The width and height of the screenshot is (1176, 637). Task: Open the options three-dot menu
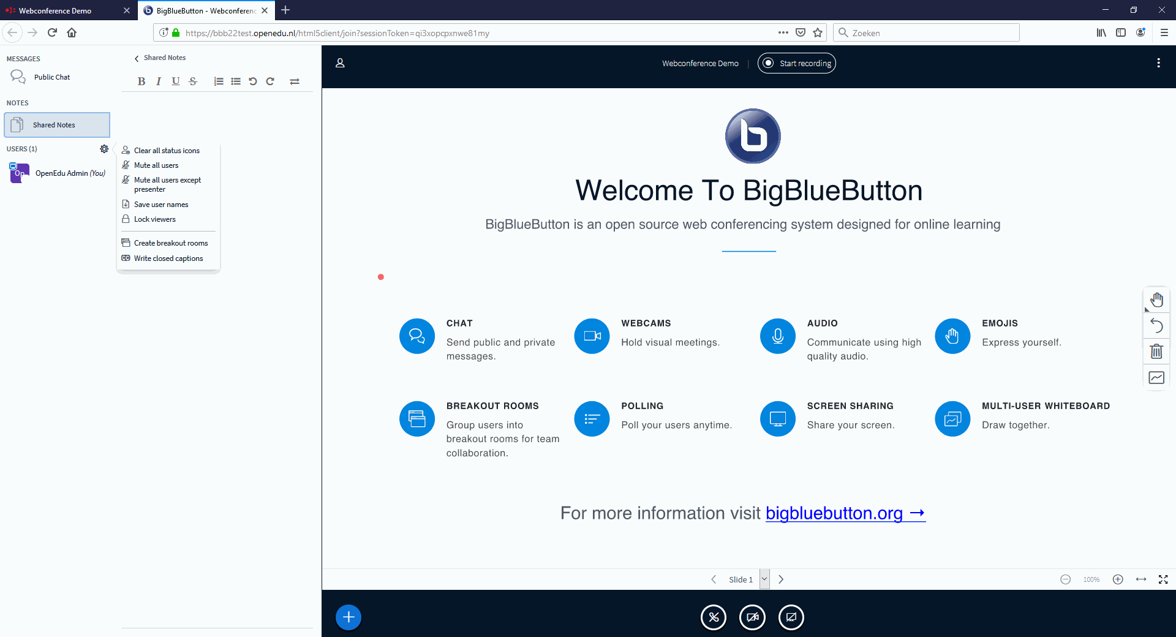click(x=1158, y=63)
